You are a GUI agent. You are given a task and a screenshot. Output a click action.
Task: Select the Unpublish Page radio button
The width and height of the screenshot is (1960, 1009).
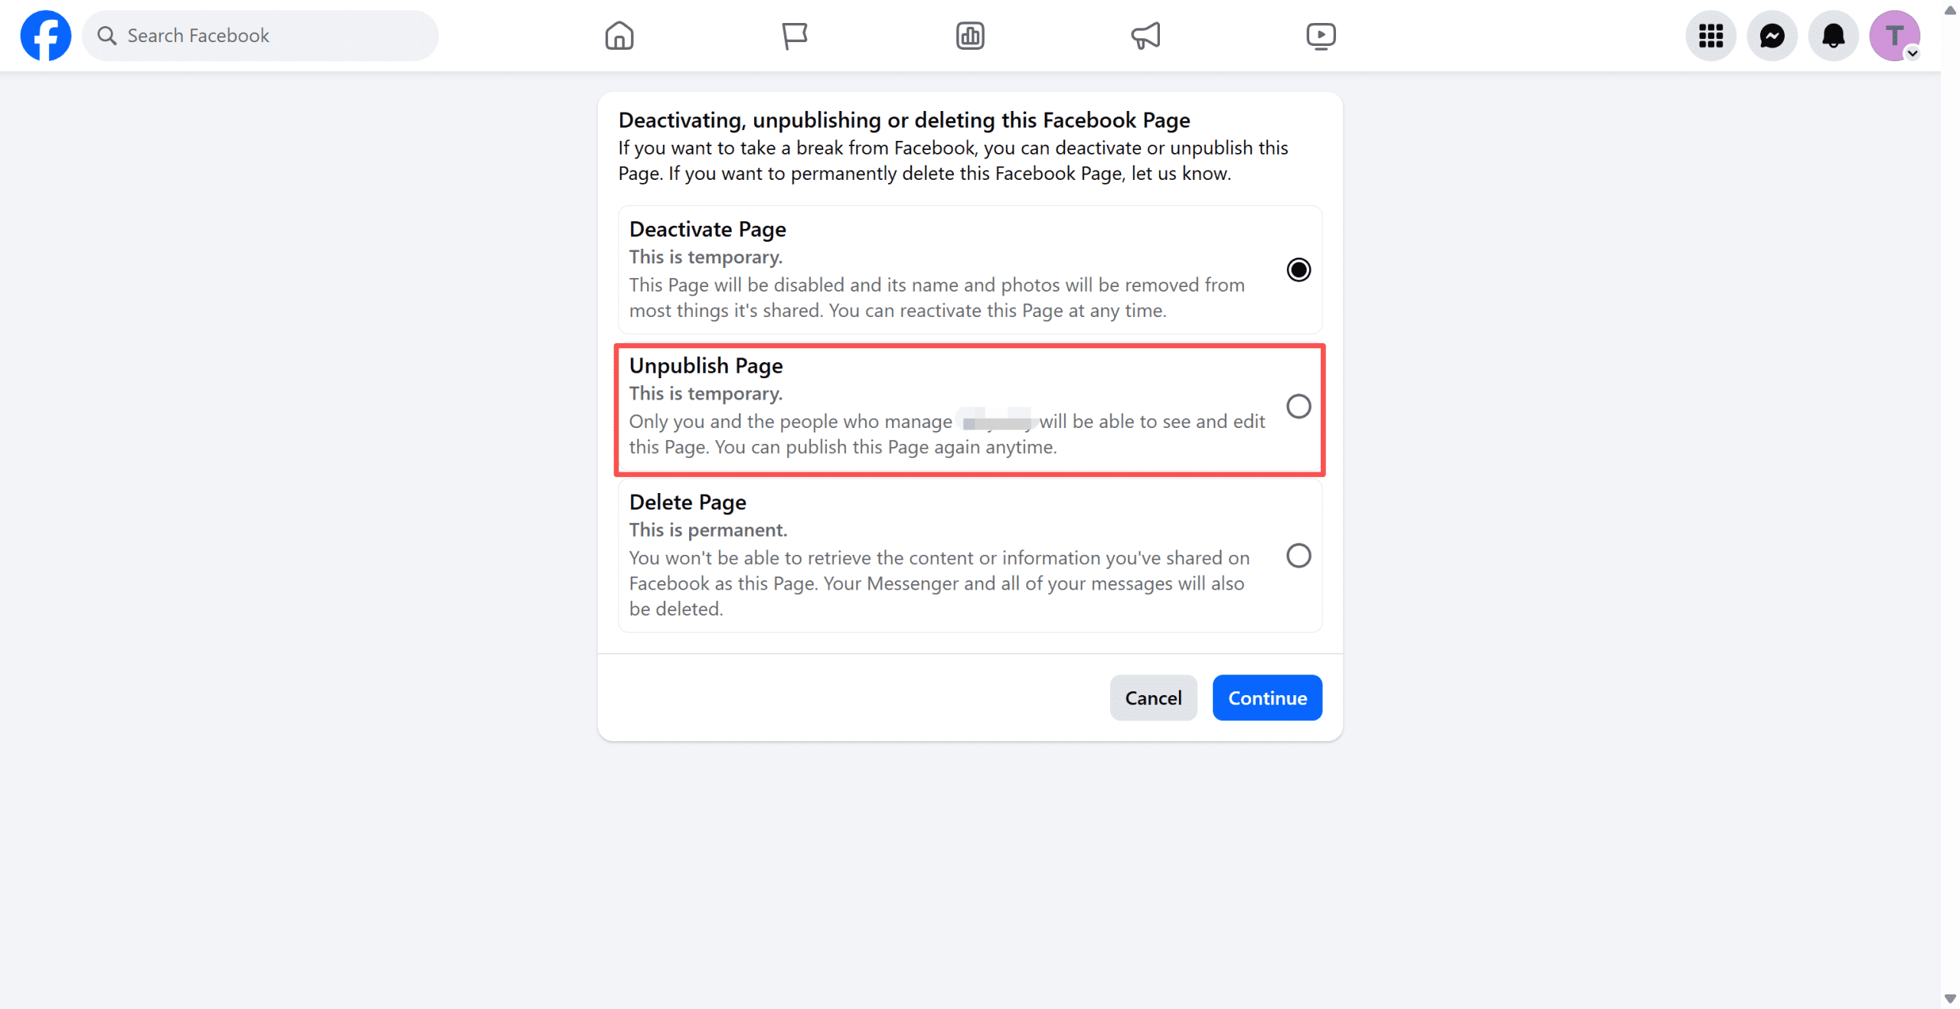click(1298, 407)
